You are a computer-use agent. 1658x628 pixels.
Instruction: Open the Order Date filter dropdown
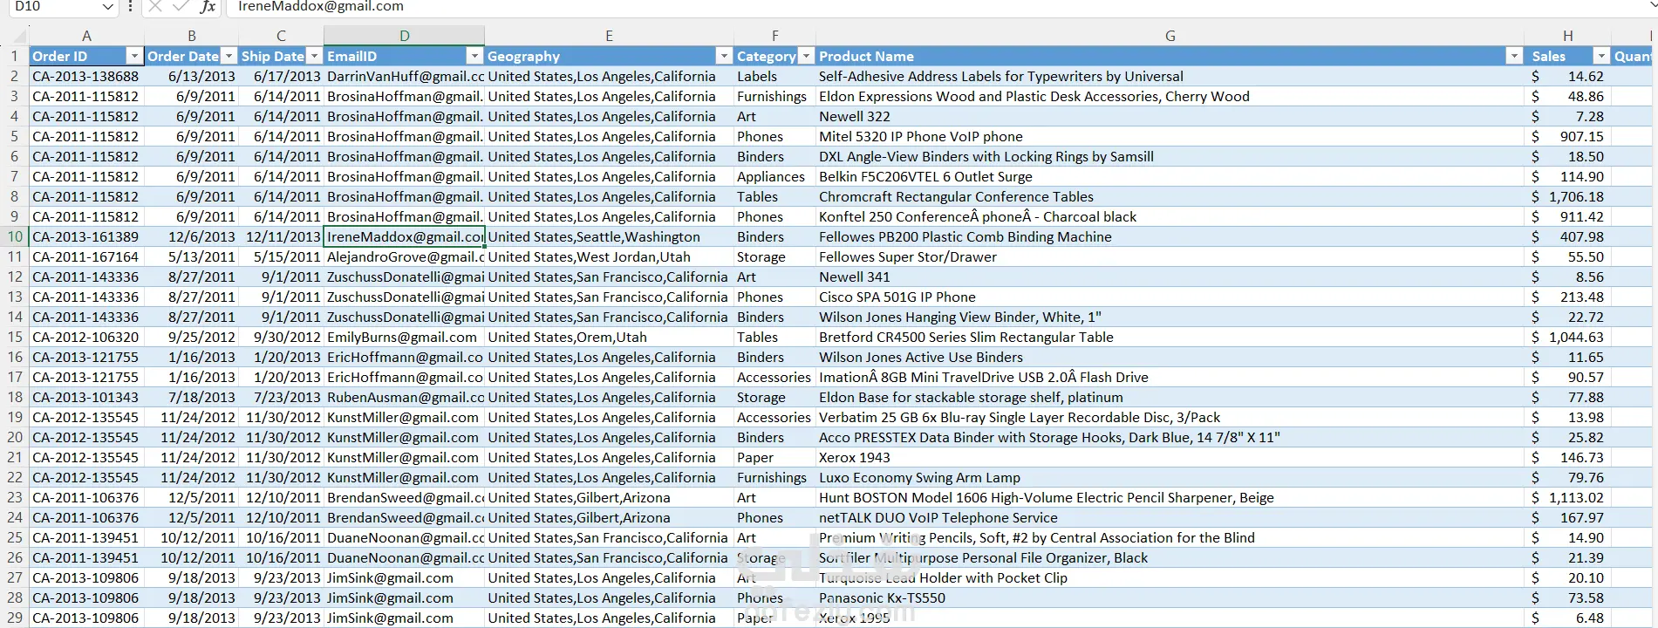pos(229,56)
